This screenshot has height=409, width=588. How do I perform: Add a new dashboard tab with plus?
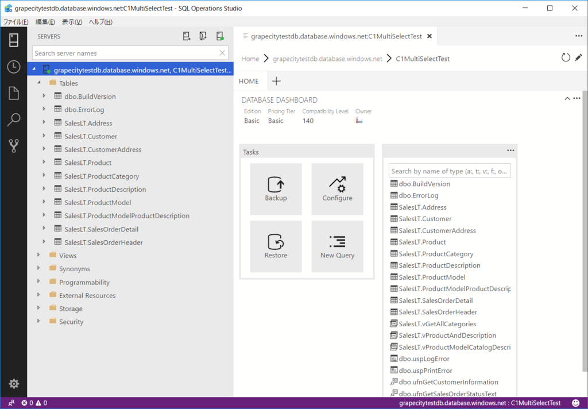click(276, 81)
